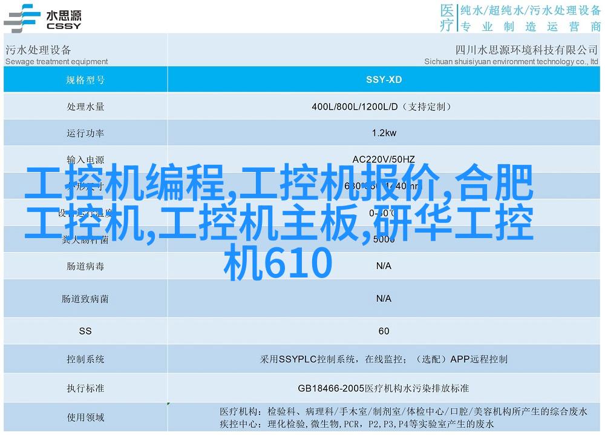Select the "Sichuan shuisiyuan environment technology co., ltd" line
The image size is (605, 435).
[x=511, y=61]
